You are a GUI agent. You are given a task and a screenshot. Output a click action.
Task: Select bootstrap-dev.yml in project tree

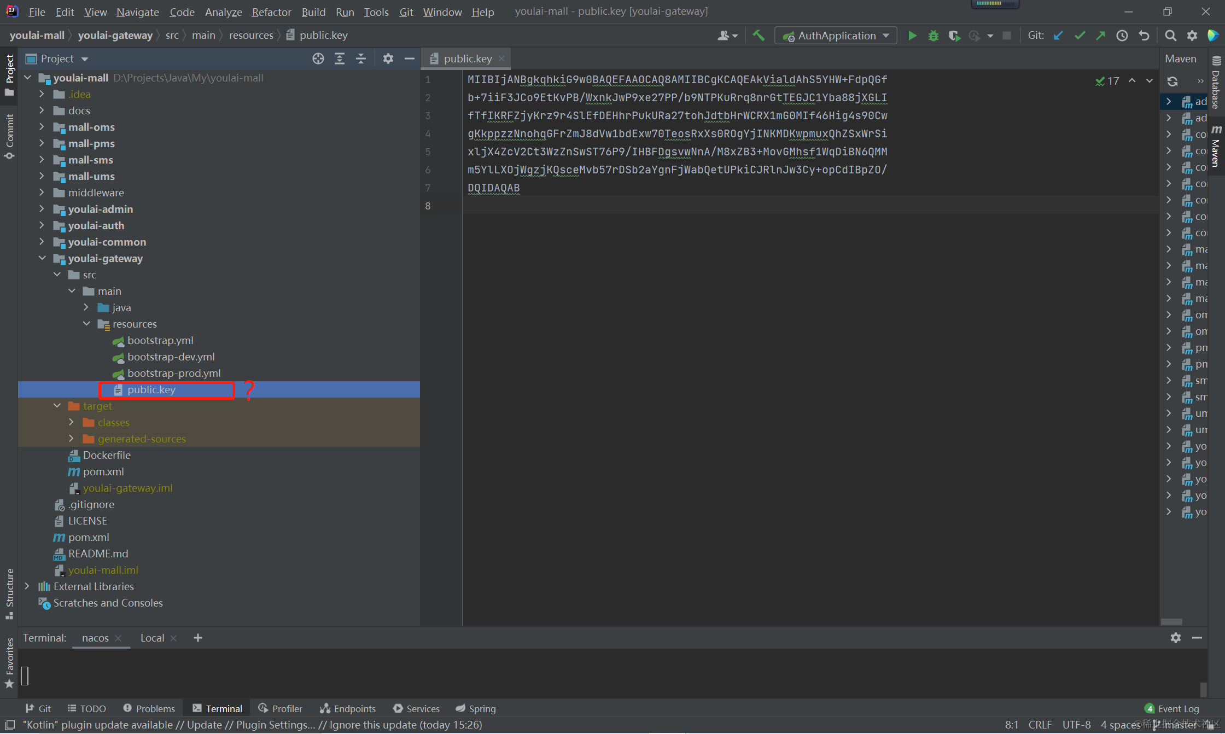[x=171, y=357]
